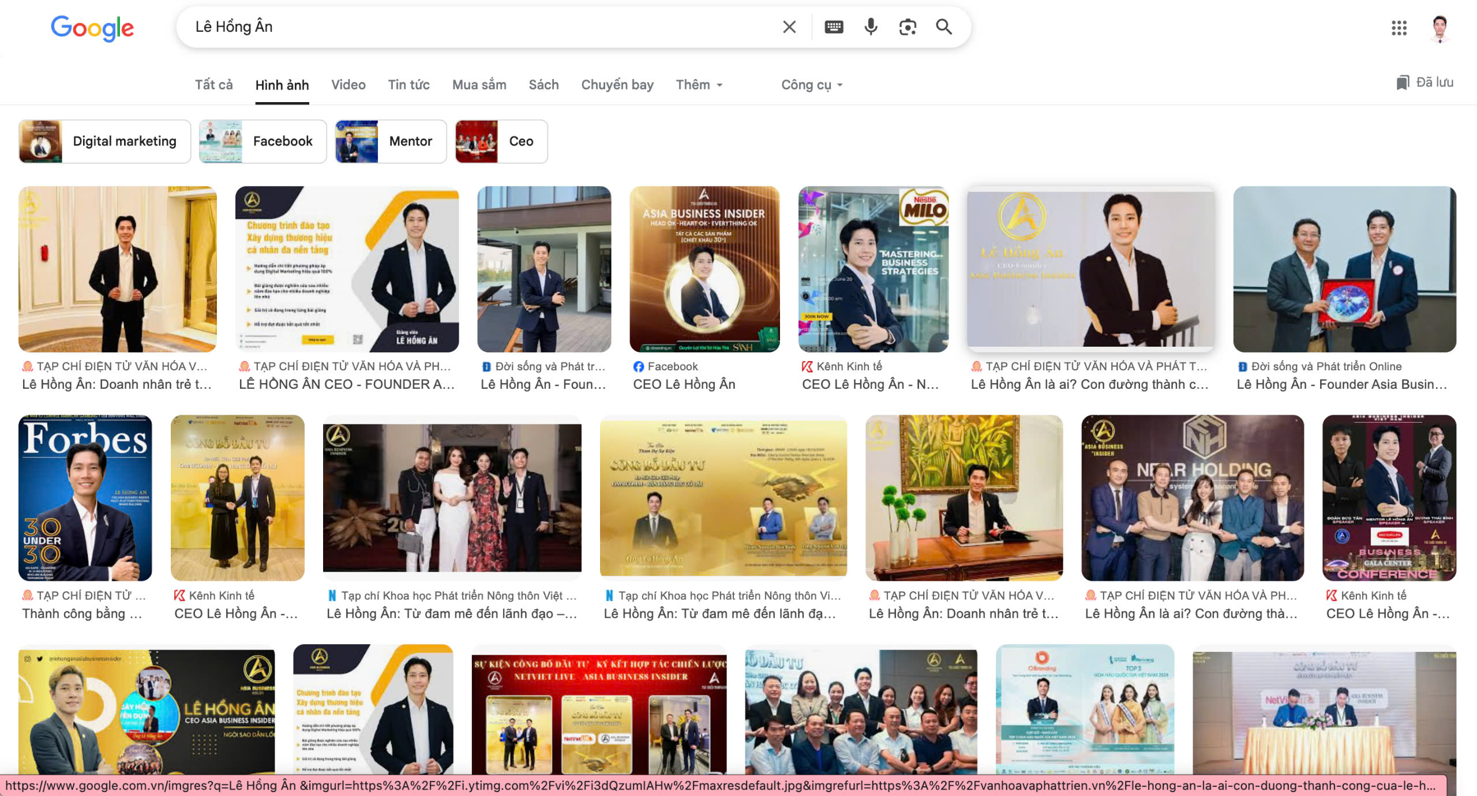This screenshot has width=1477, height=796.
Task: Filter results by Mentor chip
Action: [x=391, y=141]
